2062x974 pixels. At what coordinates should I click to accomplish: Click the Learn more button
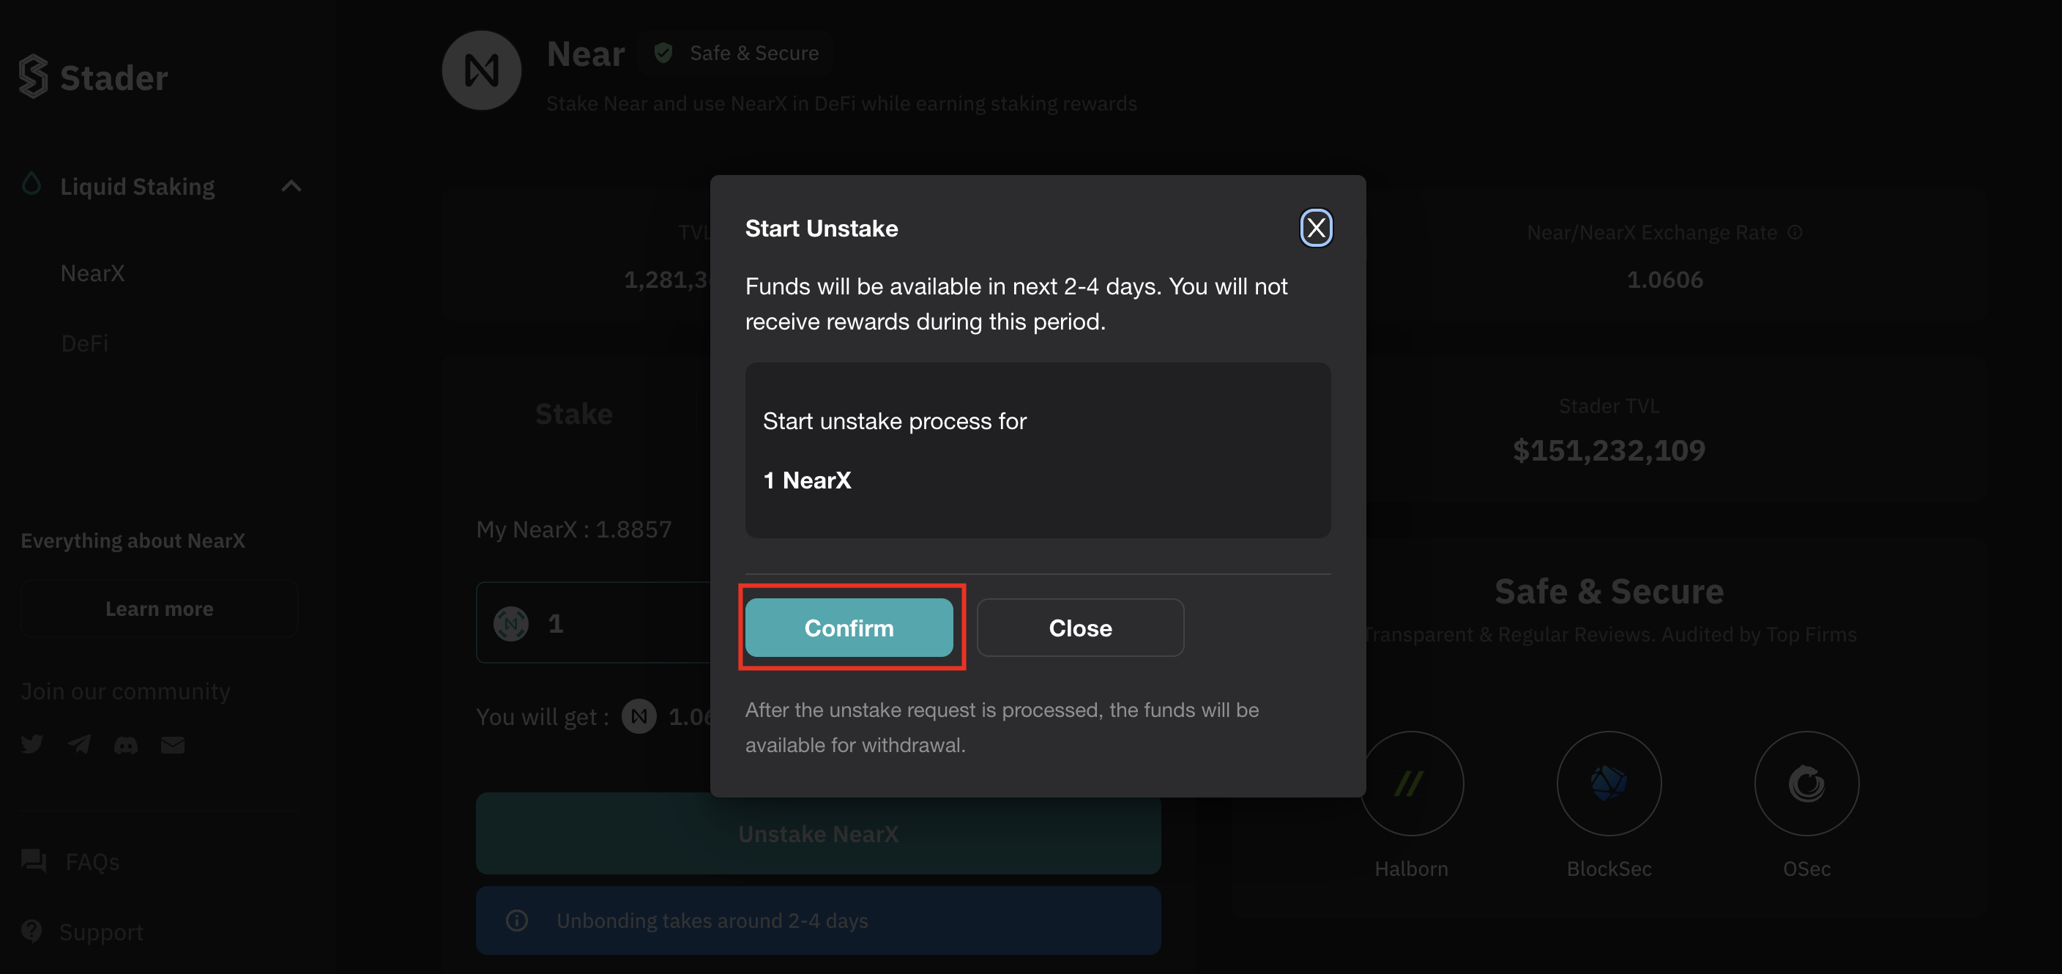click(160, 609)
